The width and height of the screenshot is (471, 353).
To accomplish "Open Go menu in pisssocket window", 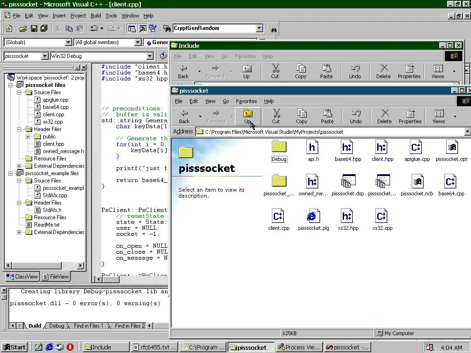I will [225, 101].
